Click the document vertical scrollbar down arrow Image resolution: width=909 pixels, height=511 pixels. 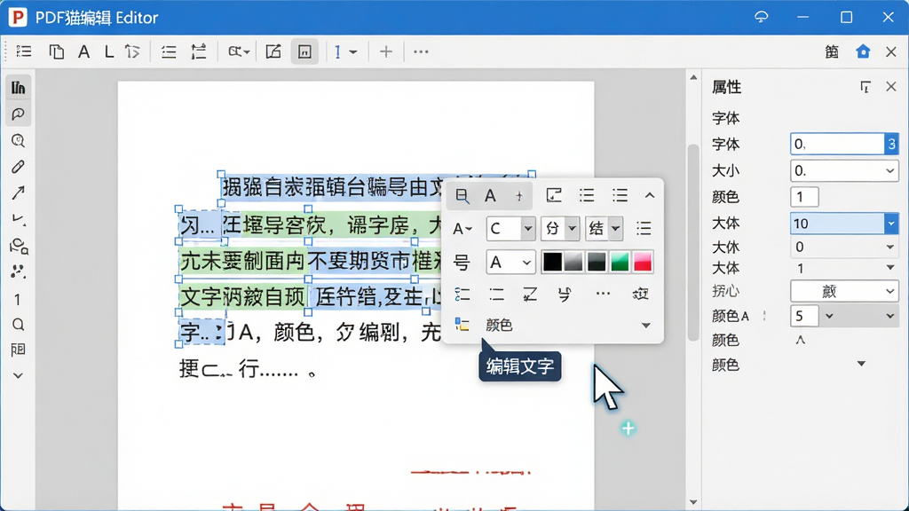tap(693, 502)
